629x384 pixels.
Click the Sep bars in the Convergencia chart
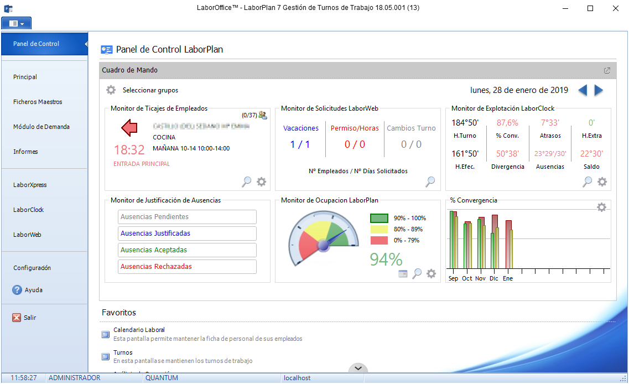coord(454,240)
